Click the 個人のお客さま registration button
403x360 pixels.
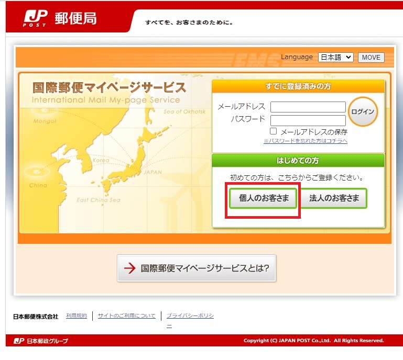point(263,198)
